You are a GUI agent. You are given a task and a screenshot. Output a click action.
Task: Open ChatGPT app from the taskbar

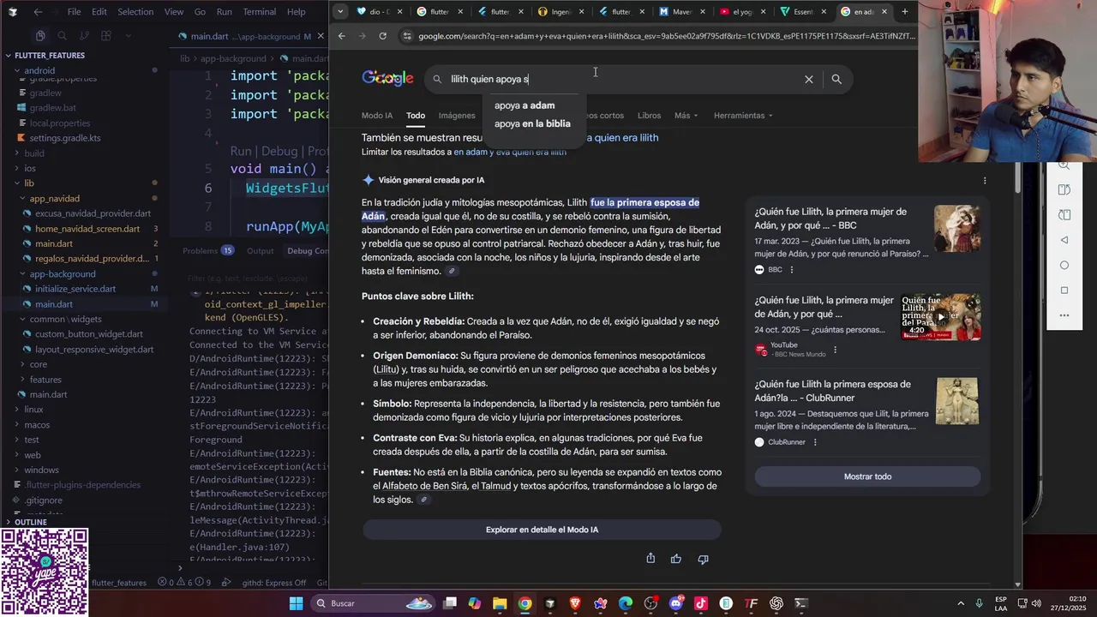pos(776,603)
